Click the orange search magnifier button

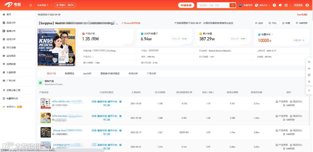tap(232, 5)
